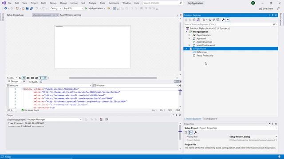Toggle the designer platform-only controls button

(45, 78)
